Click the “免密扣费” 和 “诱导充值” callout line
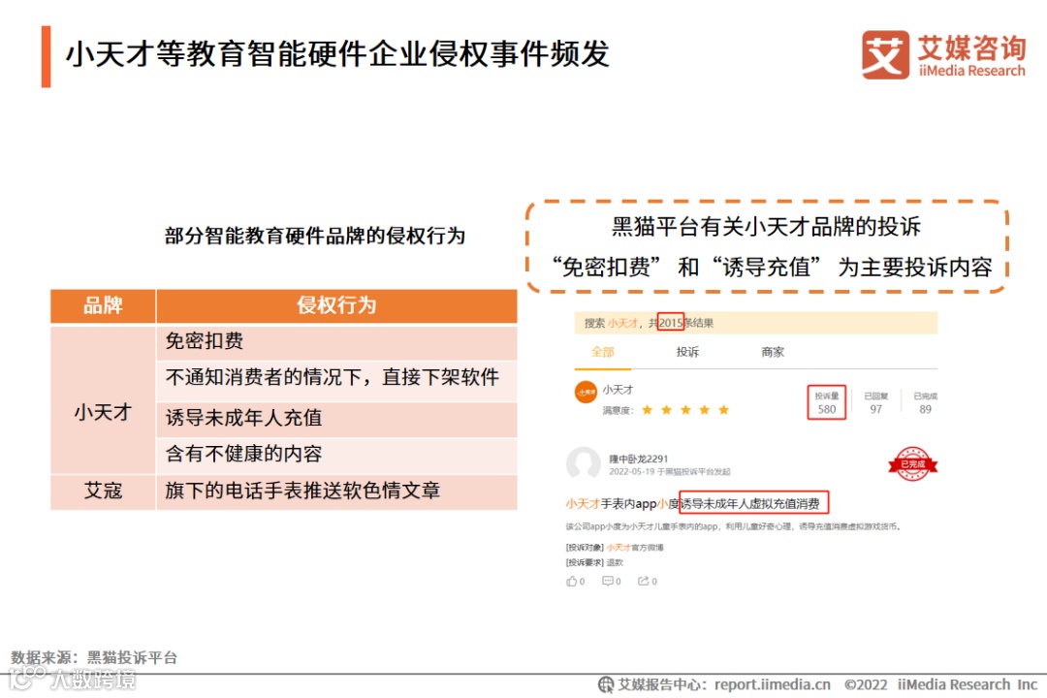Screen dimensions: 1047x698 pos(772,268)
